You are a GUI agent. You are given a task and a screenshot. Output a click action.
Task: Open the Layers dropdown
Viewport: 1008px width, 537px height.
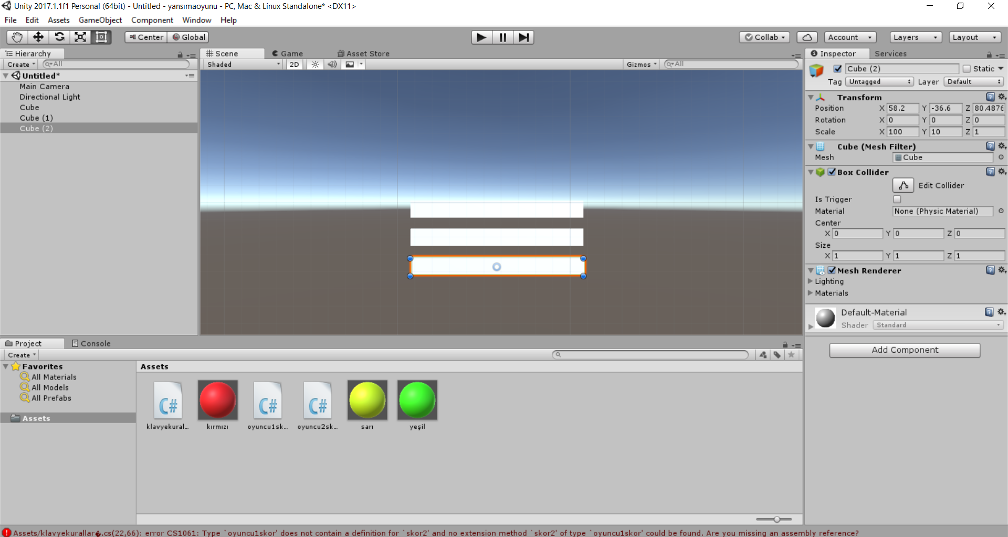click(x=915, y=37)
